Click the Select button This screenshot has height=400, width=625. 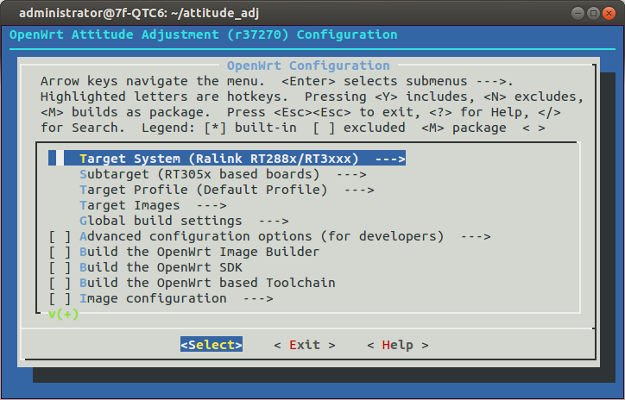[211, 345]
